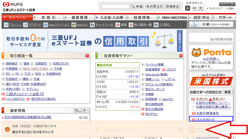This screenshot has width=248, height=139.
Task: Click the magnifier search icon
Action: tap(133, 6)
